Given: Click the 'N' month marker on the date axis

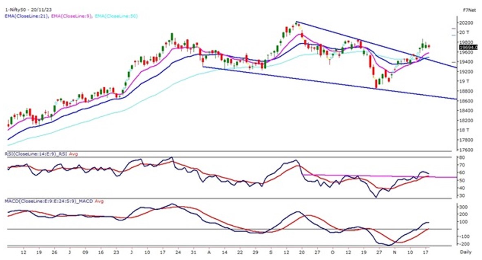Looking at the screenshot, I should pos(395,252).
